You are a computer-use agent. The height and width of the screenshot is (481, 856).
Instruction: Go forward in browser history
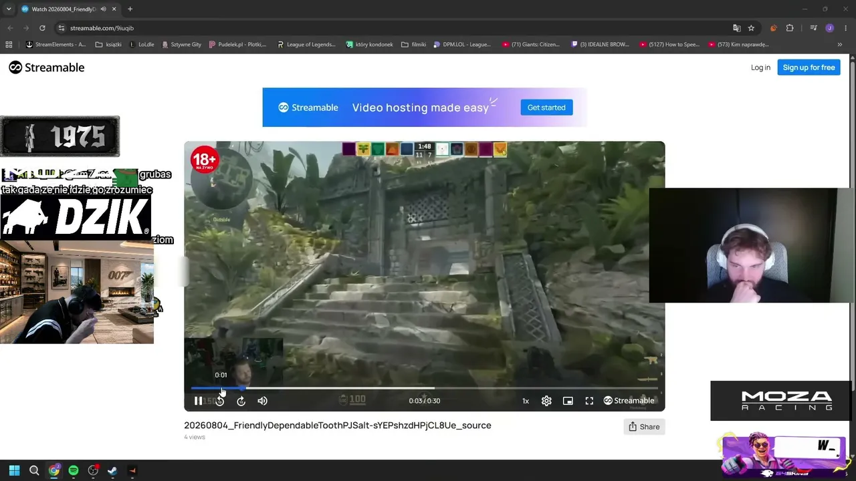[26, 28]
